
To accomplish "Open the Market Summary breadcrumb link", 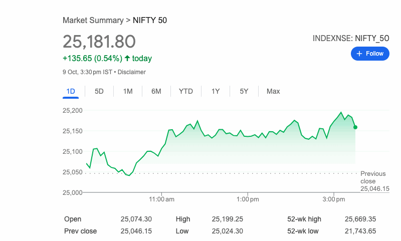I will tap(93, 21).
